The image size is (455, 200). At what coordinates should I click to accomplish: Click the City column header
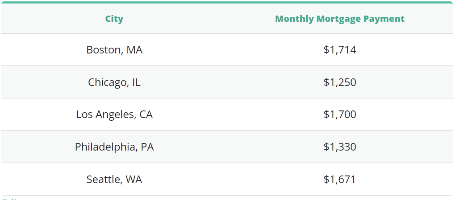114,19
